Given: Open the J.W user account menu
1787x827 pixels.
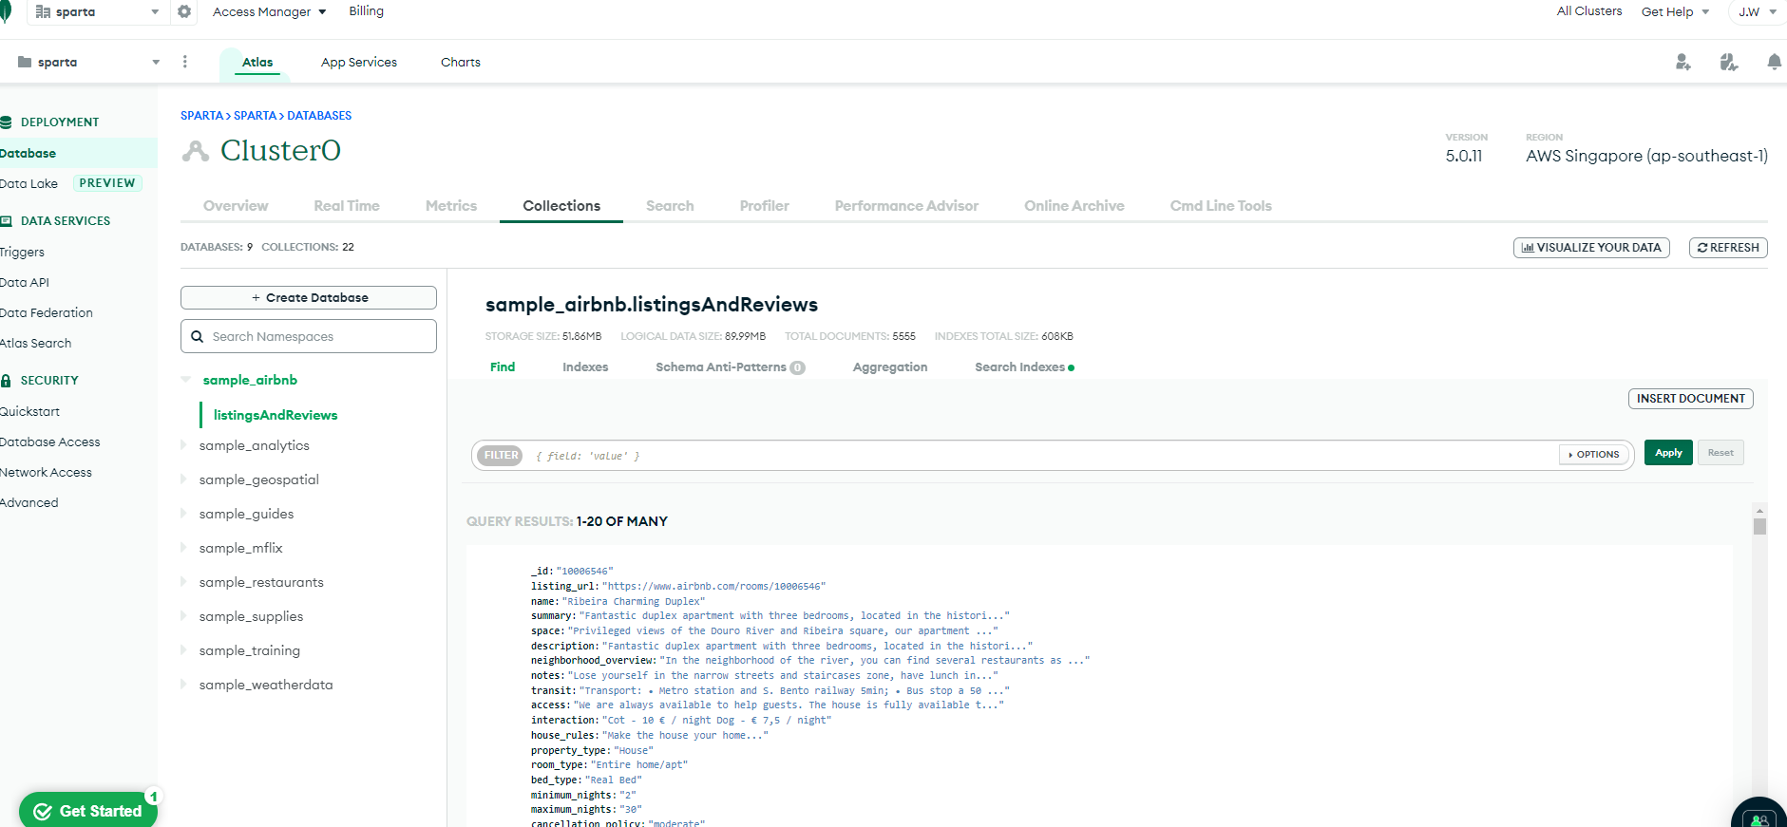Looking at the screenshot, I should click(1758, 12).
